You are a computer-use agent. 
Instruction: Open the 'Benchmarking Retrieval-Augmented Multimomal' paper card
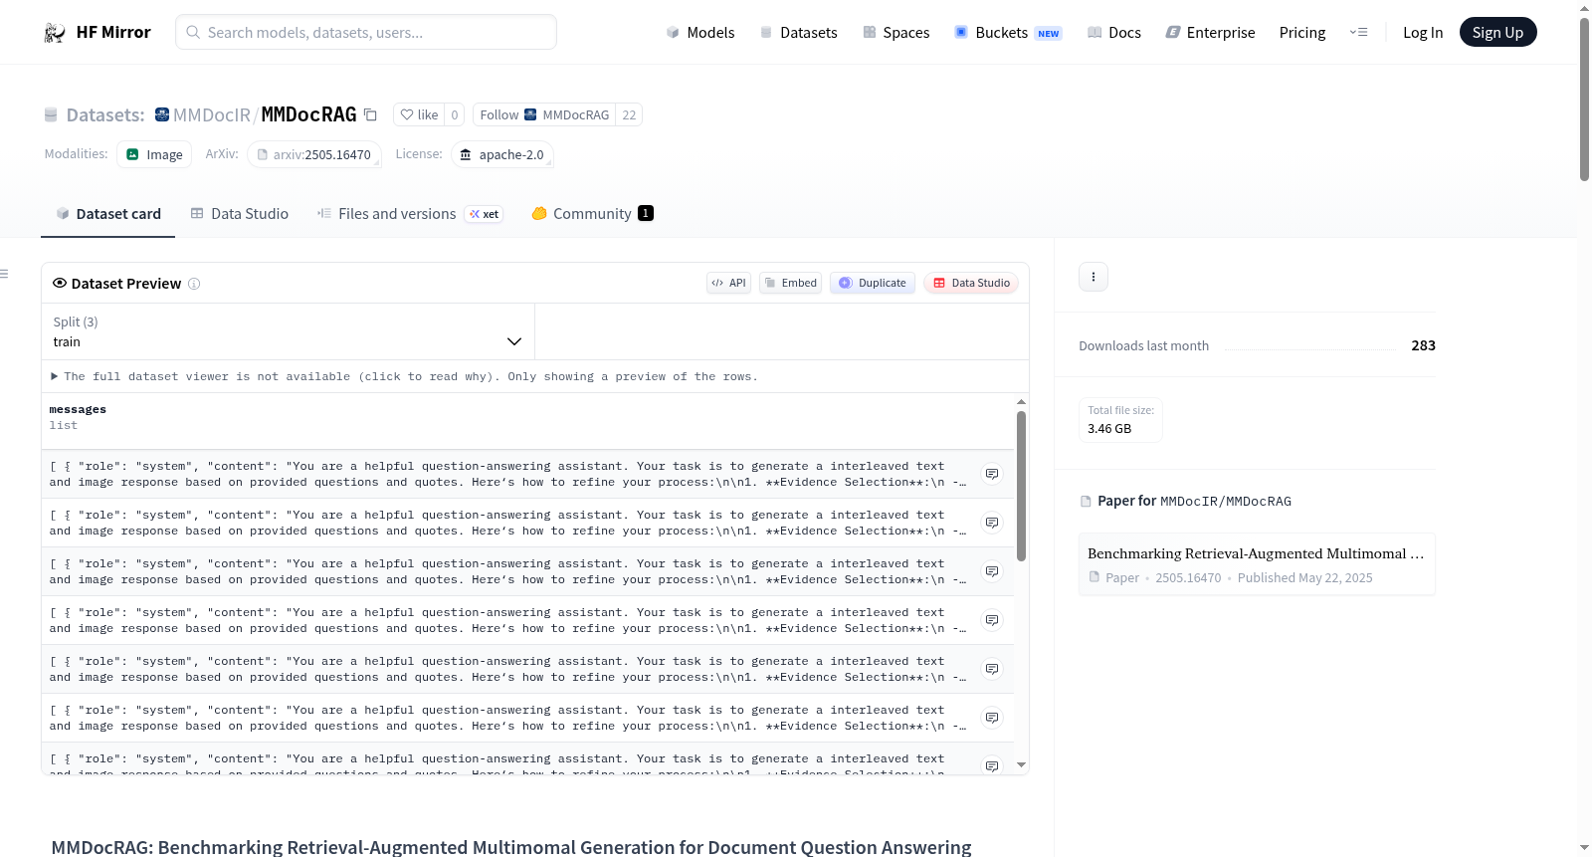click(x=1257, y=564)
